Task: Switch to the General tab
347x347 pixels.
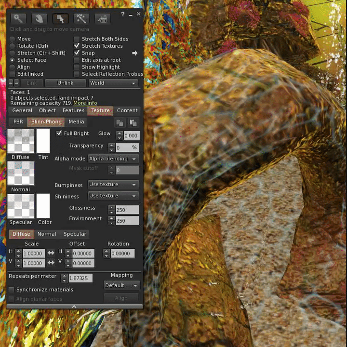Action: tap(22, 110)
